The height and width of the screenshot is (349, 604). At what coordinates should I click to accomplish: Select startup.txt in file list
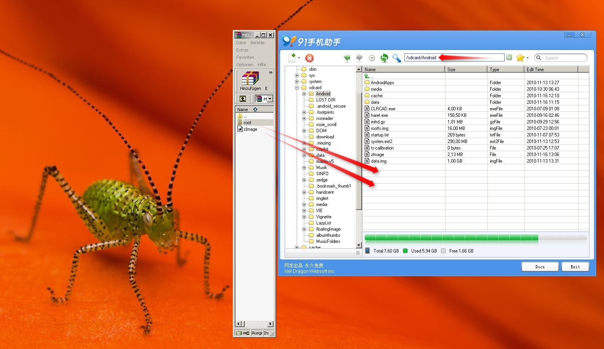[380, 135]
